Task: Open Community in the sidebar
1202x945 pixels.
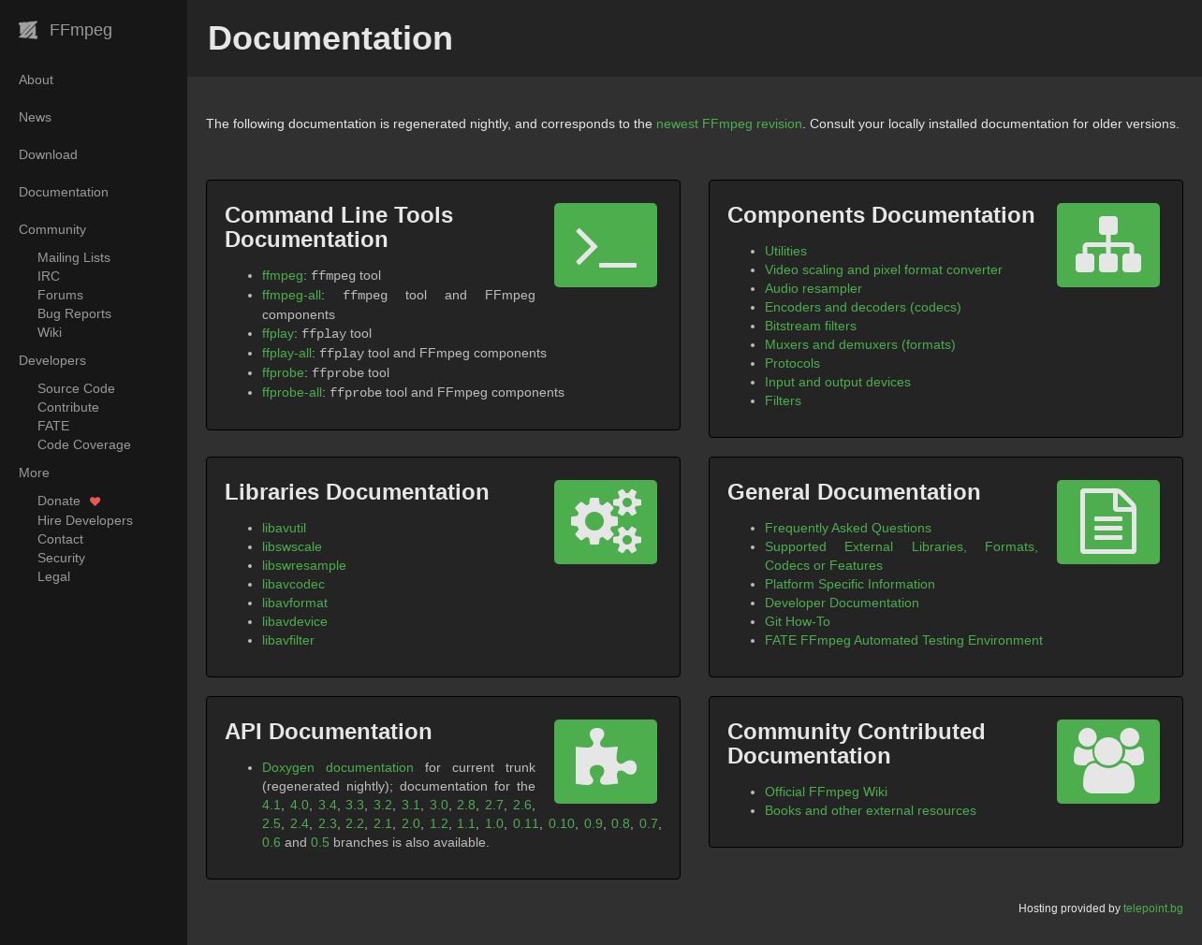Action: coord(52,229)
